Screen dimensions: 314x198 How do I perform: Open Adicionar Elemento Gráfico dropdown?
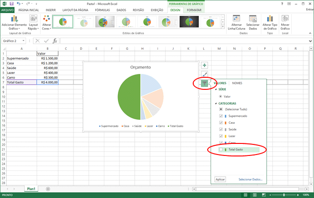coord(14,23)
